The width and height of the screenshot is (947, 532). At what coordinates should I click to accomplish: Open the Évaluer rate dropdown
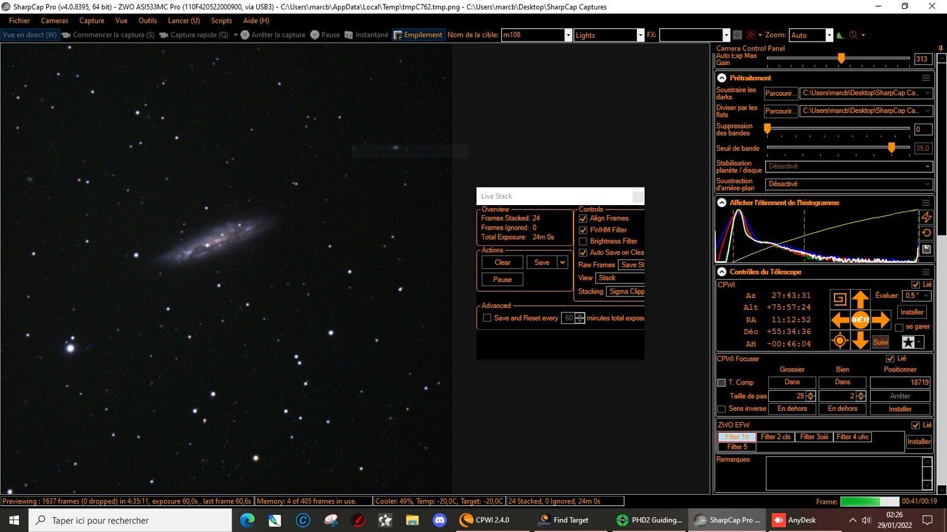(917, 295)
